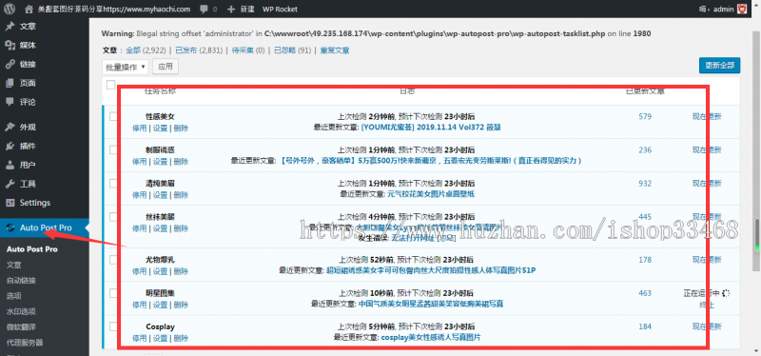Open 中国气质美女明星孟茜 article link
Viewport: 761px width, 356px height.
click(x=431, y=304)
